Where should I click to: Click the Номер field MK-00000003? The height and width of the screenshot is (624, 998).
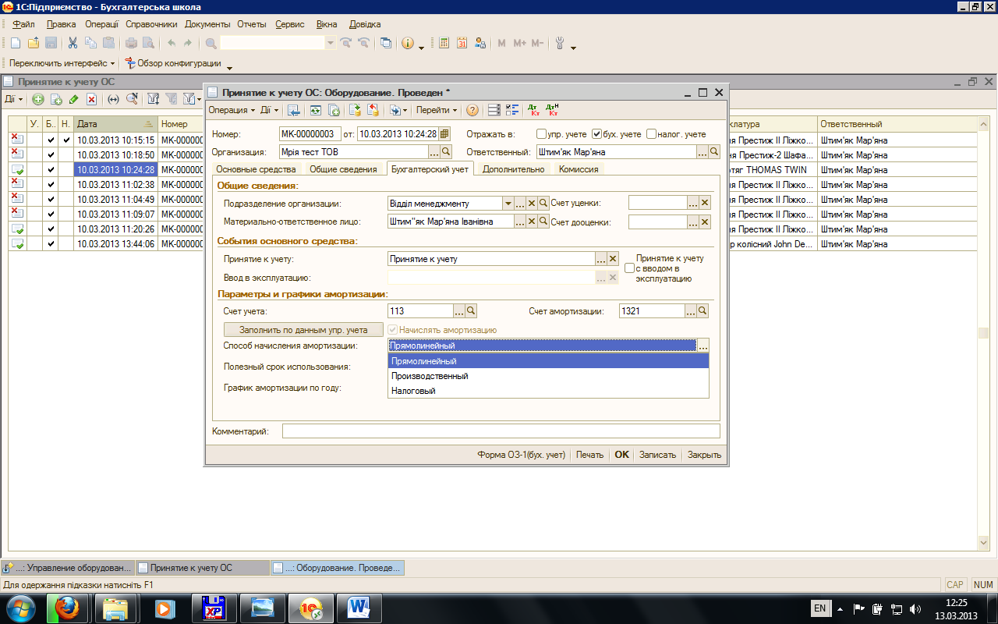click(310, 134)
